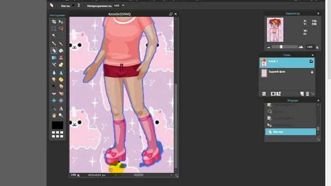Select the Pencil tool

pyautogui.click(x=54, y=43)
